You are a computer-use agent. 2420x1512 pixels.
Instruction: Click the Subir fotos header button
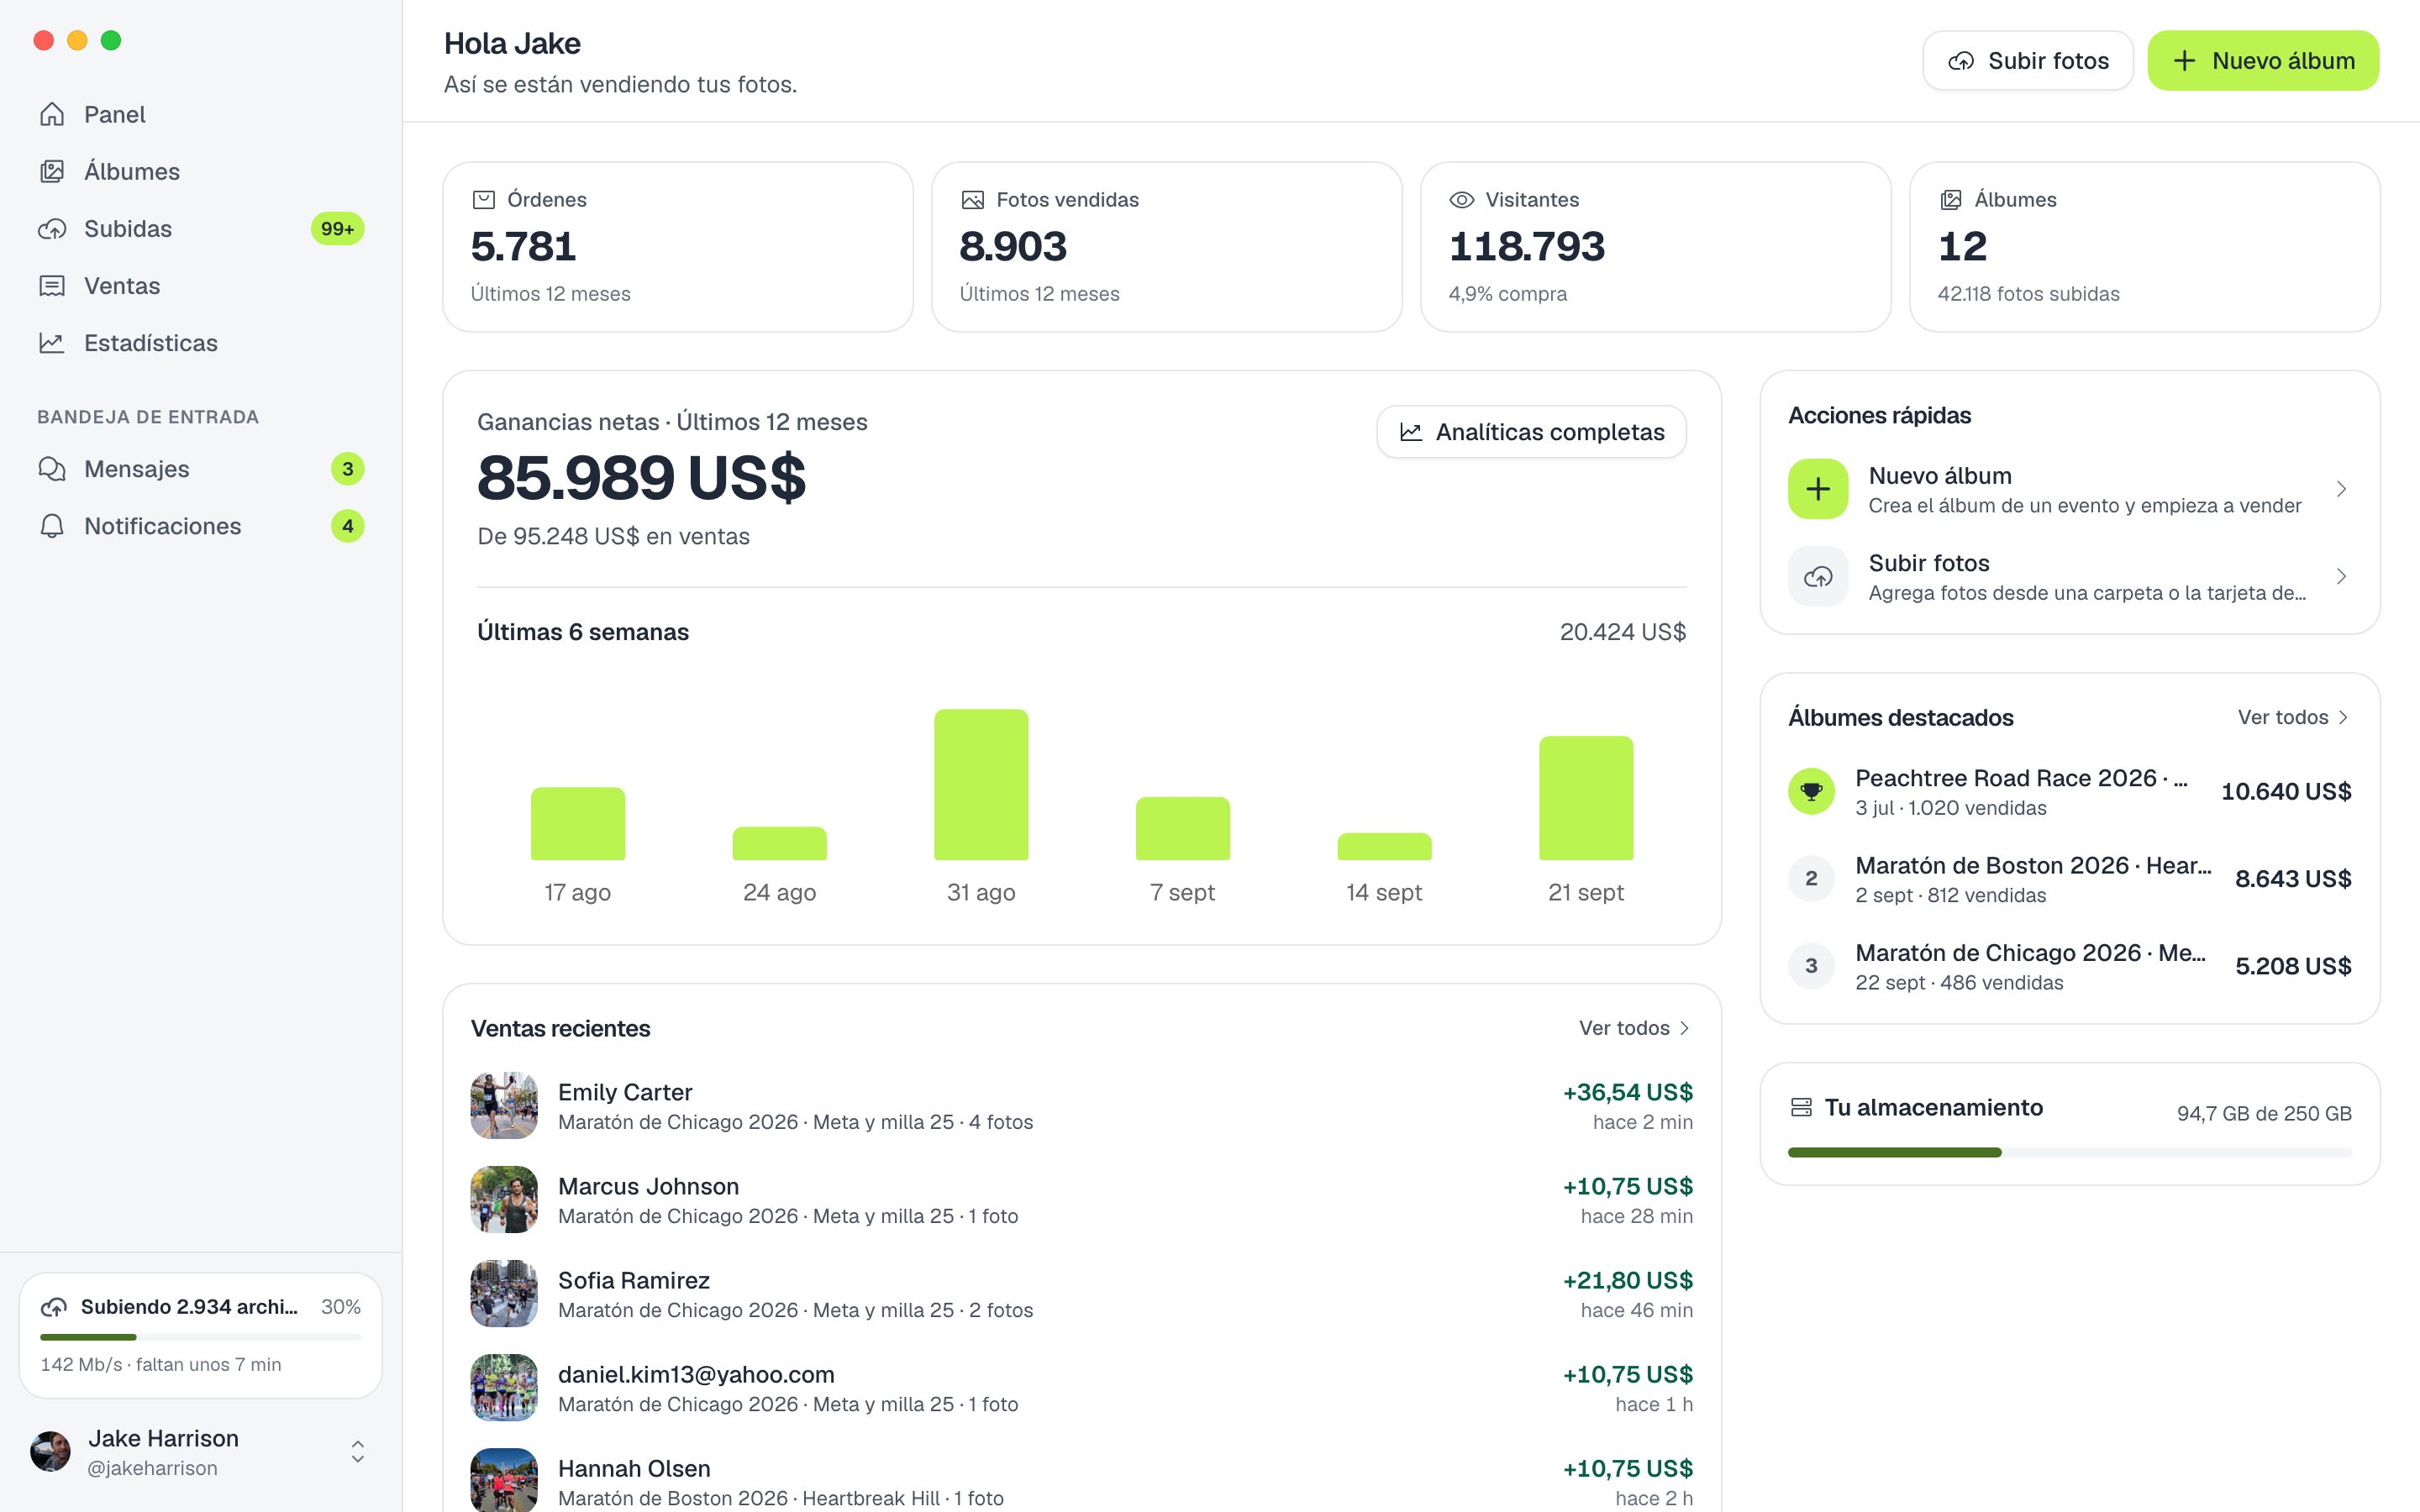point(2028,61)
